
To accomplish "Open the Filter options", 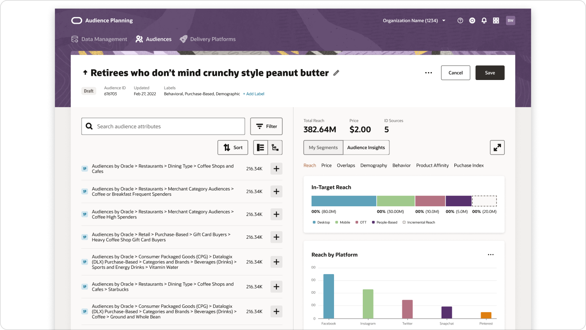I will tap(266, 126).
